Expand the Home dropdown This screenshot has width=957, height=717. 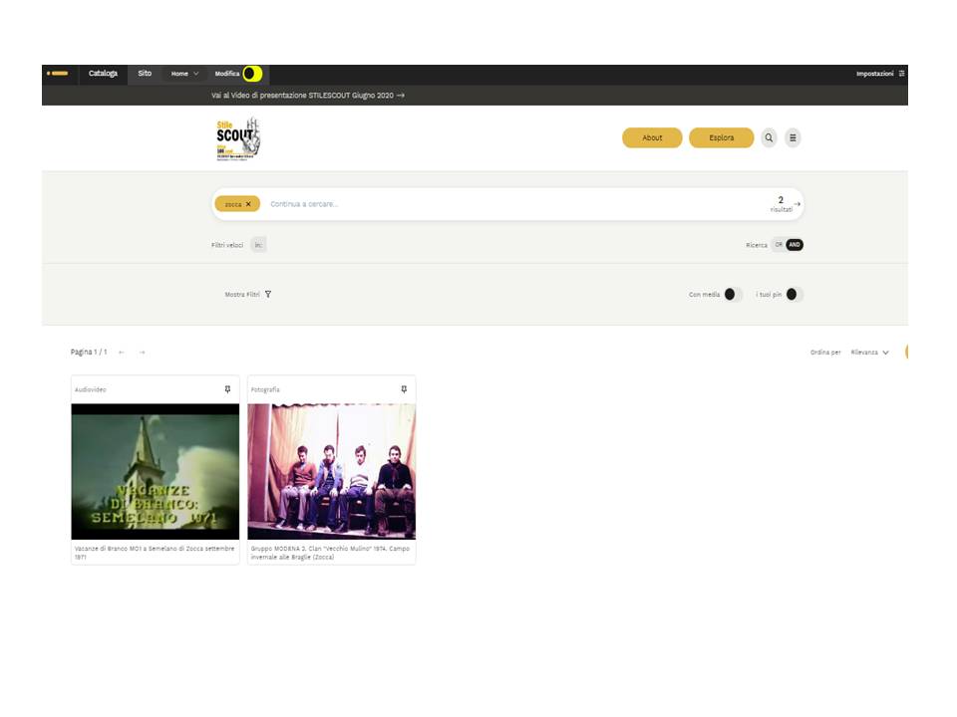(x=185, y=74)
